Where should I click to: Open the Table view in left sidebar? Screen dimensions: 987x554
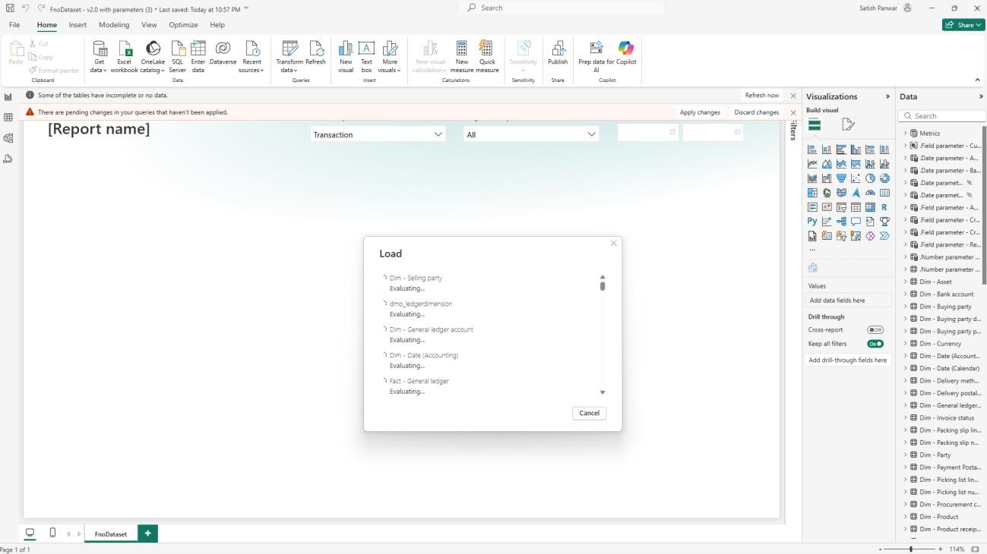(x=8, y=118)
